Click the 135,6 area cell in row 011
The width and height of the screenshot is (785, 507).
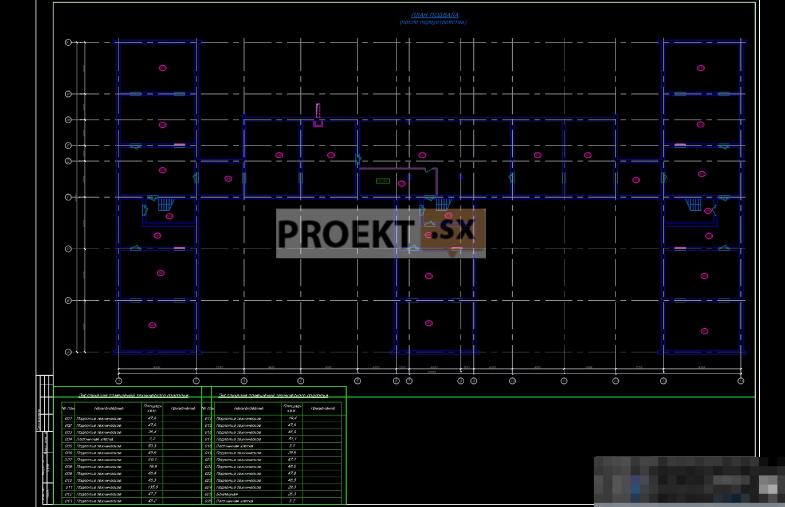pos(152,487)
